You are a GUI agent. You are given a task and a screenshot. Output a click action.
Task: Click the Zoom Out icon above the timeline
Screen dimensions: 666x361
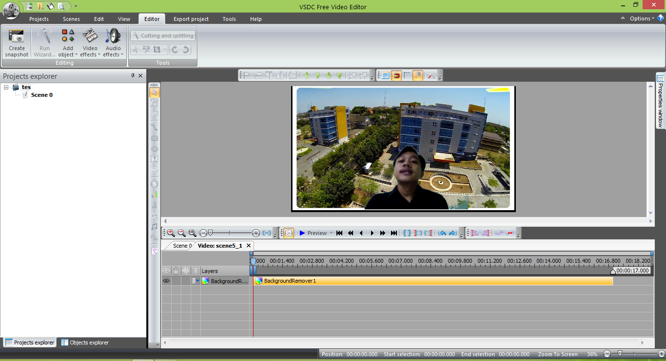pos(182,233)
